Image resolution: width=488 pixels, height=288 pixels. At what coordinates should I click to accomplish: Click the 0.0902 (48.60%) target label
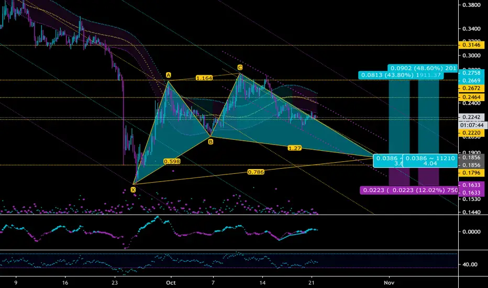tap(423, 68)
